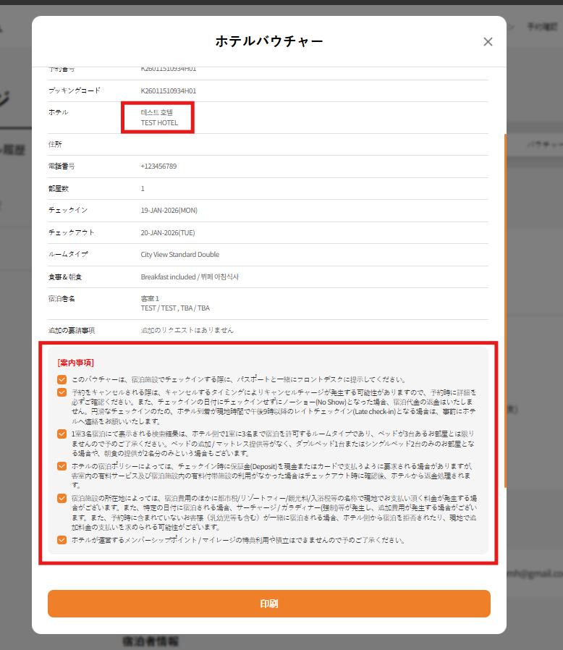Click the 宿泊者名 row label

(x=62, y=298)
